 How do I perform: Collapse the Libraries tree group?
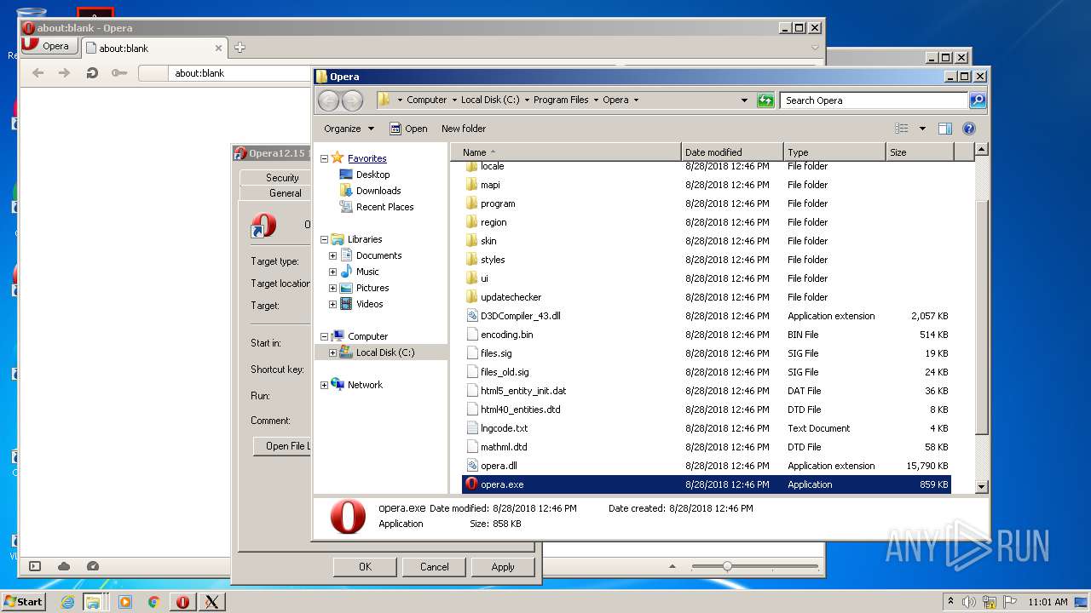coord(324,239)
